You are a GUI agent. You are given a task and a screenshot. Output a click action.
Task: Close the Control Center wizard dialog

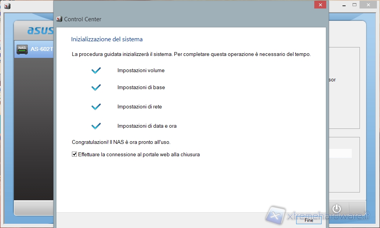320,5
